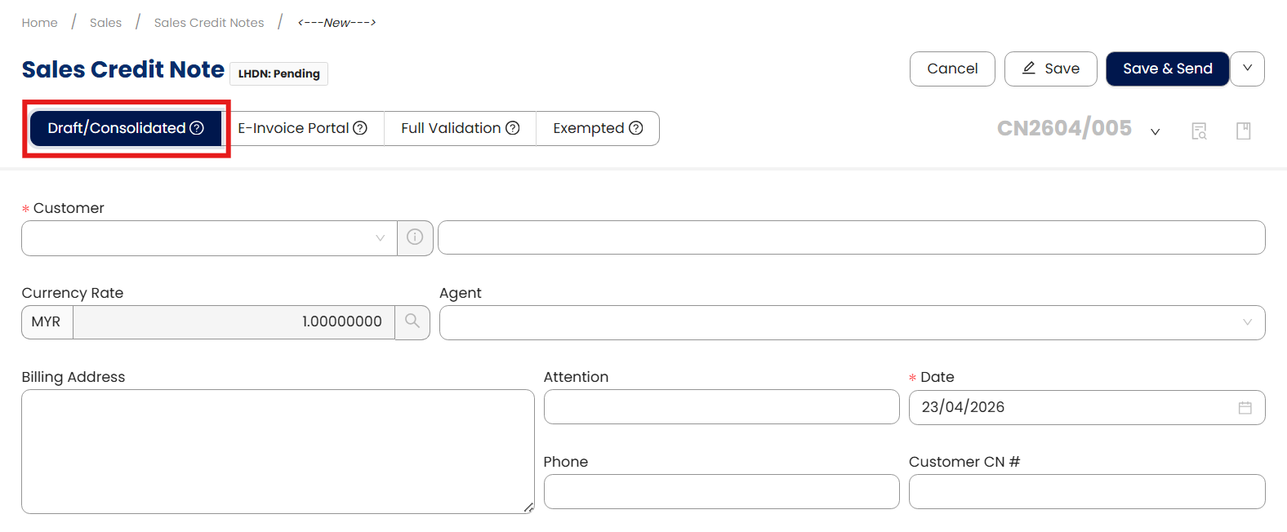
Task: Expand the Agent dropdown
Action: pyautogui.click(x=851, y=322)
